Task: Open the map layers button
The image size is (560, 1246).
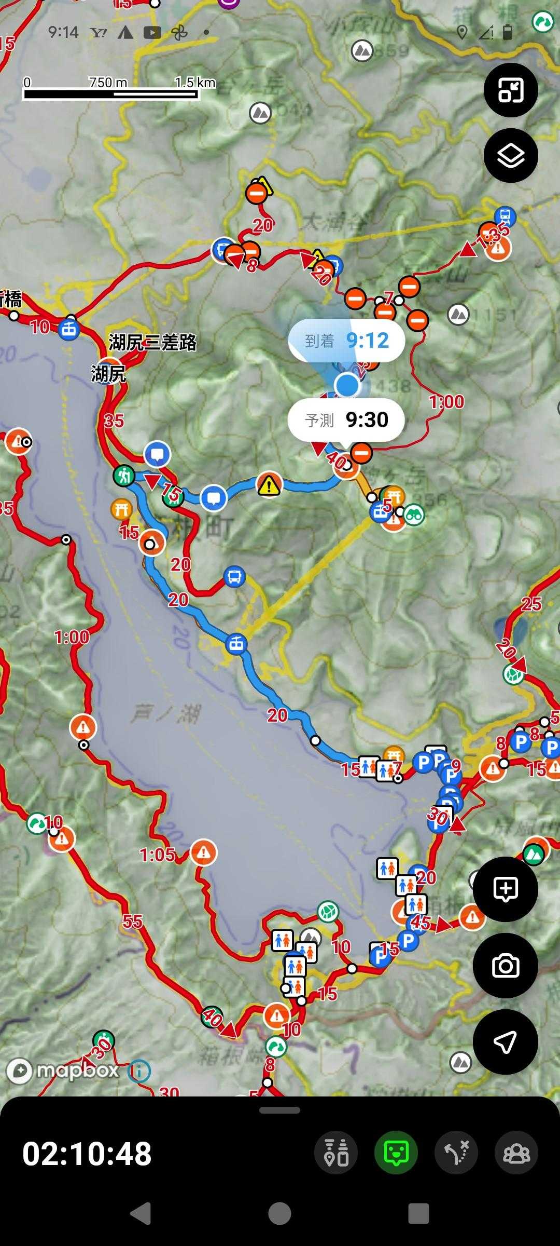Action: 511,155
